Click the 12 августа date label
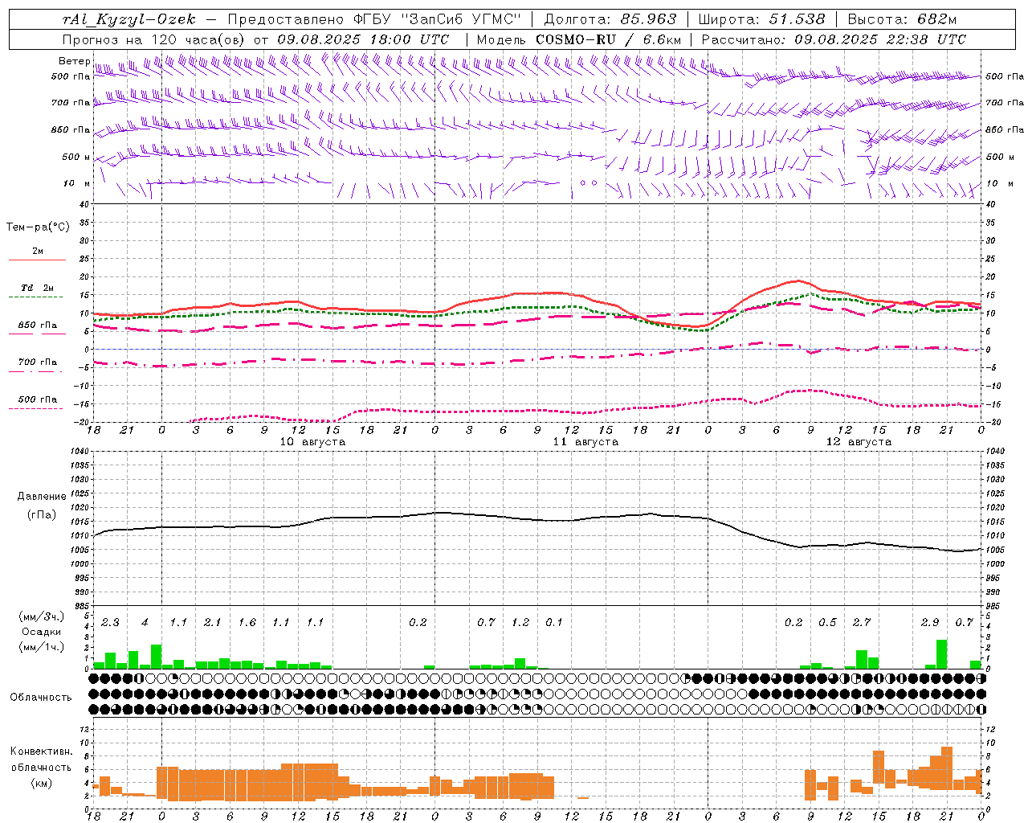This screenshot has height=823, width=1028. tap(859, 441)
